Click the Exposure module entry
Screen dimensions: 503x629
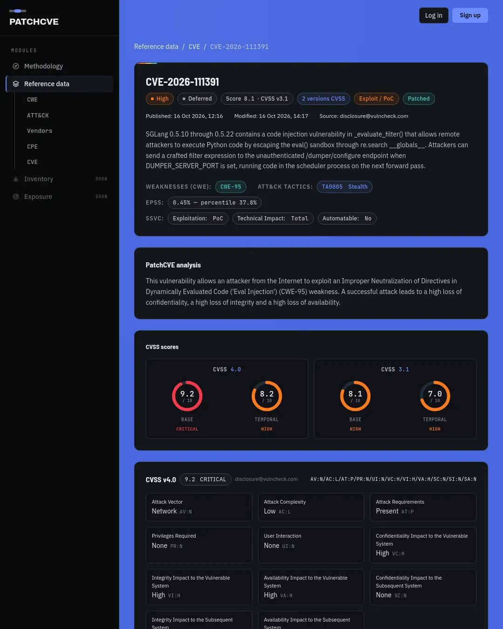coord(60,197)
